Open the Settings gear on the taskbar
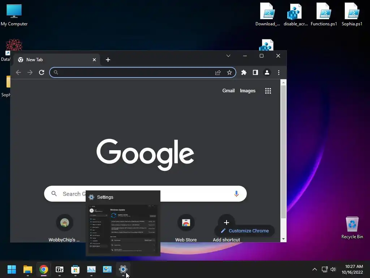The image size is (370, 278). click(x=123, y=269)
